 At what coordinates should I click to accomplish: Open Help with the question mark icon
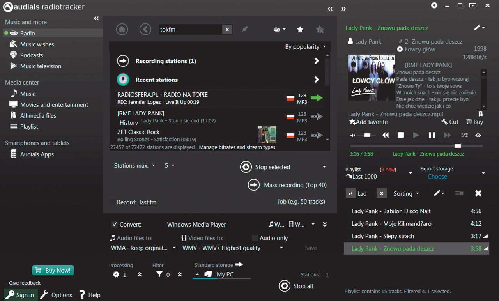click(90, 295)
